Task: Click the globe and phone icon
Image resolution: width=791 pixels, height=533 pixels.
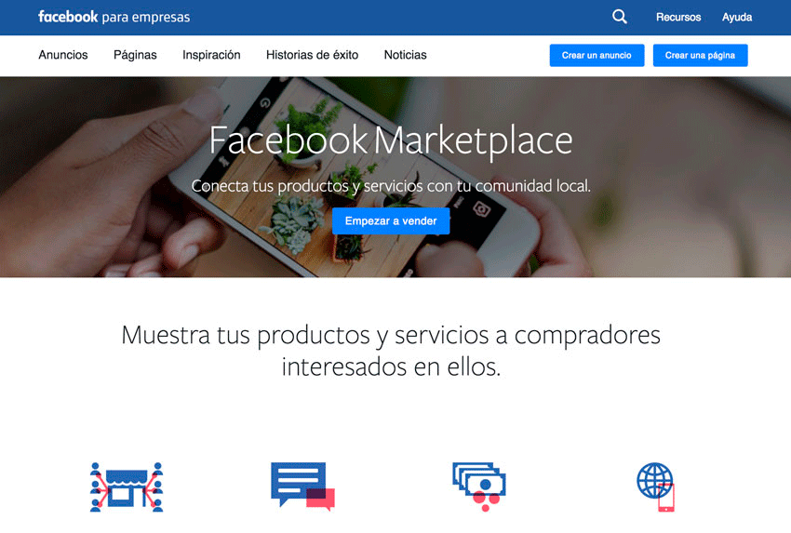Action: pyautogui.click(x=656, y=487)
